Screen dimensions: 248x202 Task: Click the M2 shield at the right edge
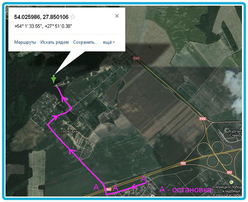click(229, 172)
